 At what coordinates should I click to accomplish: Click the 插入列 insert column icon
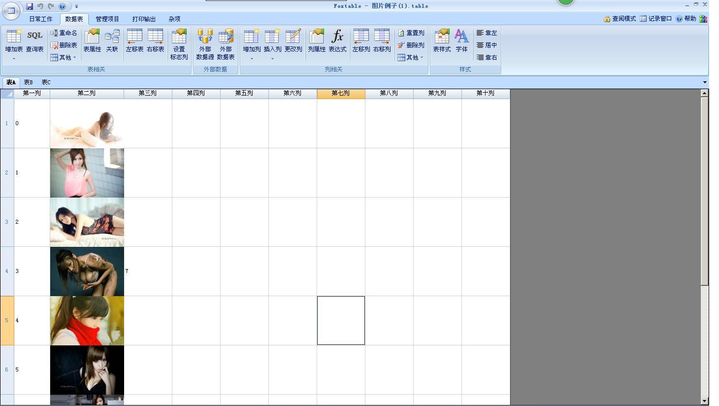coord(272,40)
